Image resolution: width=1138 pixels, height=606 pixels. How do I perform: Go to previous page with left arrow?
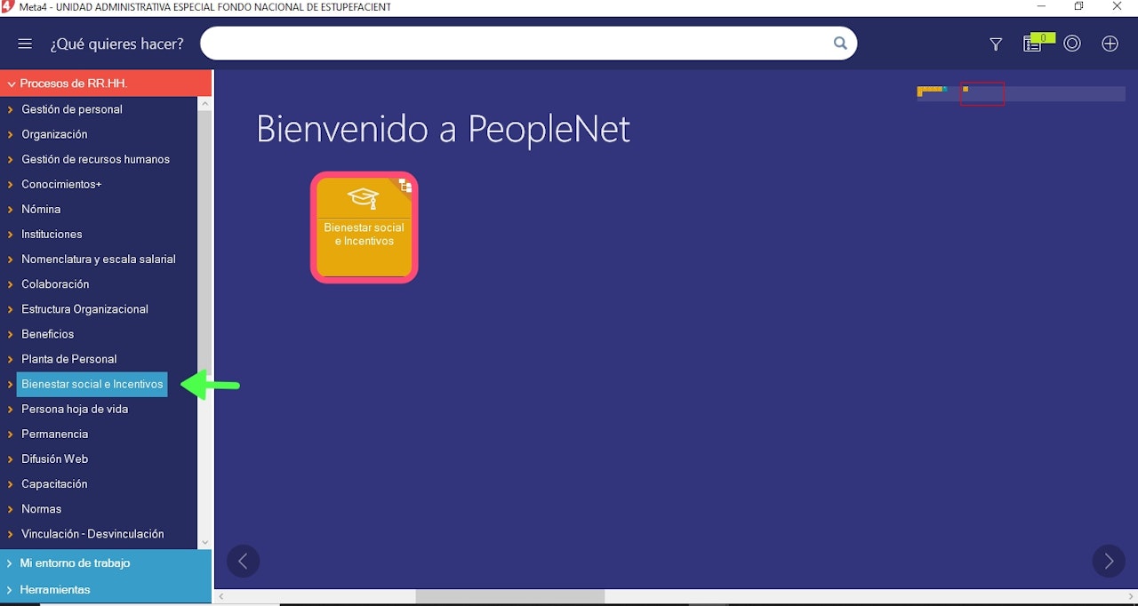tap(243, 562)
